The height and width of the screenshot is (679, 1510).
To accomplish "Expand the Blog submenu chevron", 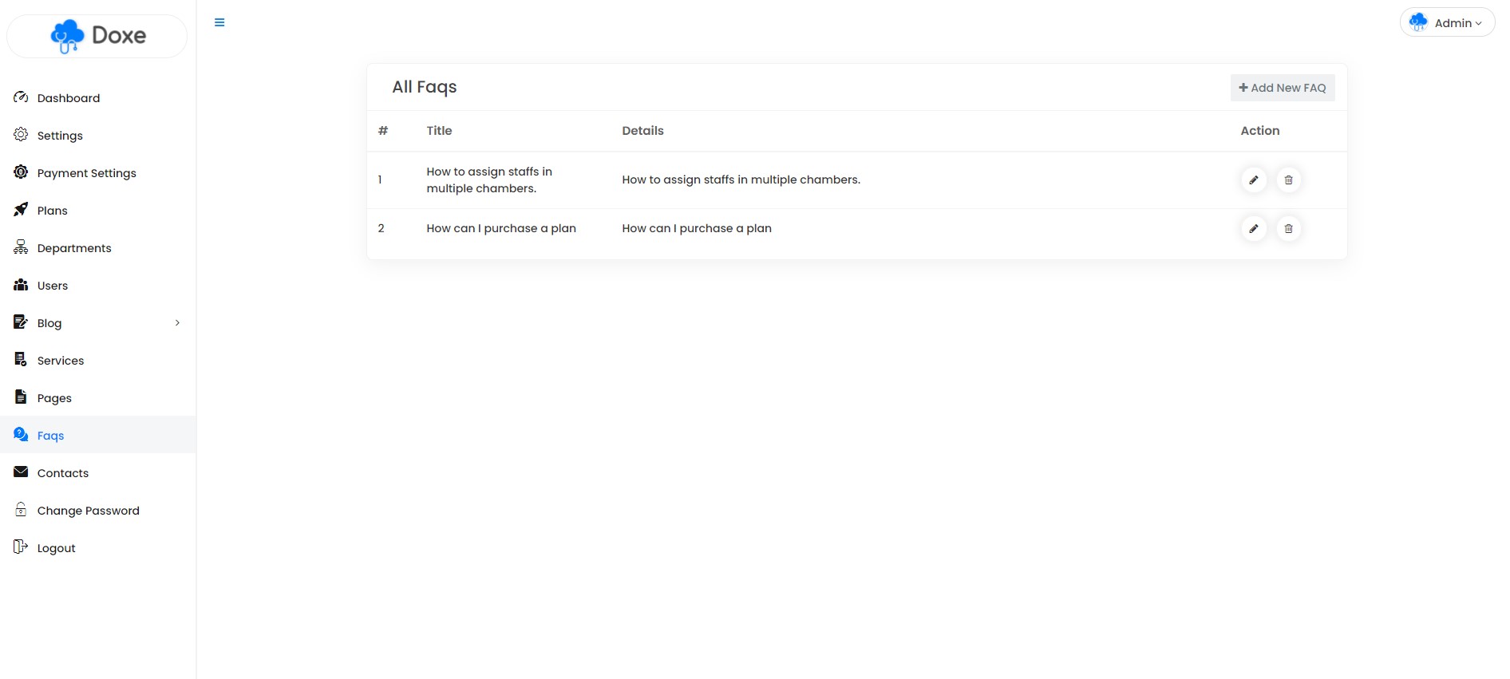I will click(x=177, y=323).
